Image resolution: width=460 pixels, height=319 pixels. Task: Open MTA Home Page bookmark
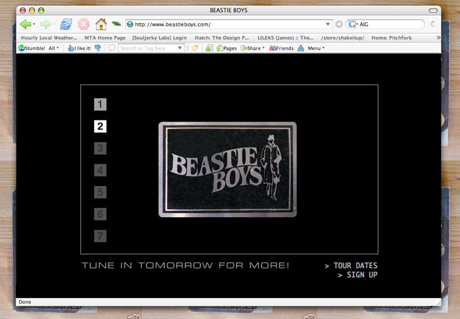coord(105,38)
